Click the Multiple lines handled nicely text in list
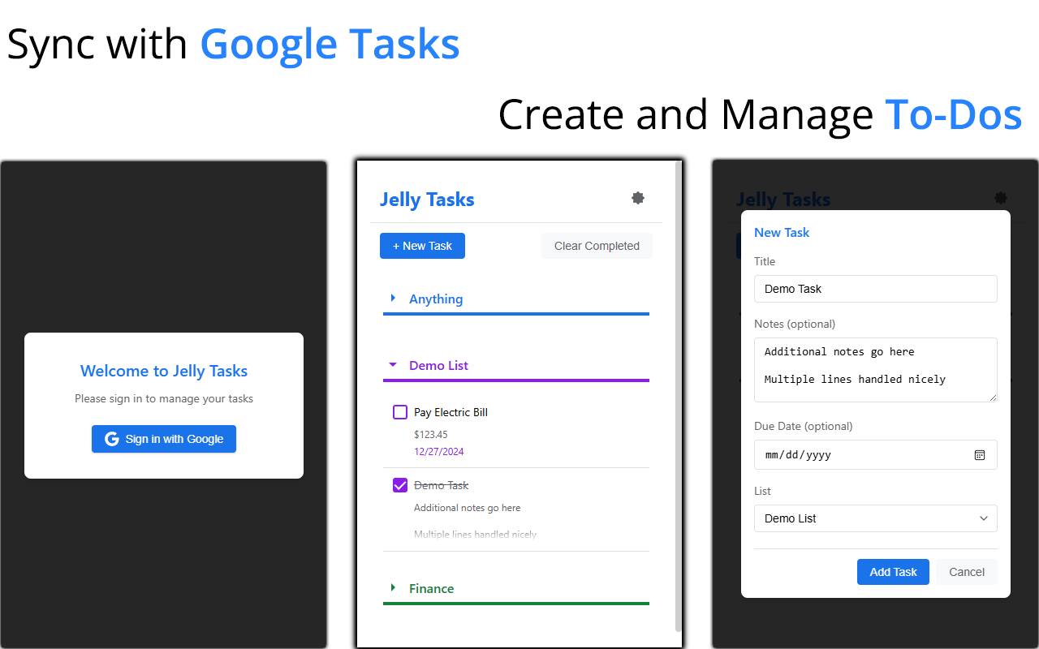Screen dimensions: 1039x649 (x=476, y=535)
